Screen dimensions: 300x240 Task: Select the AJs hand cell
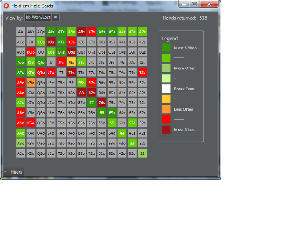pyautogui.click(x=51, y=32)
